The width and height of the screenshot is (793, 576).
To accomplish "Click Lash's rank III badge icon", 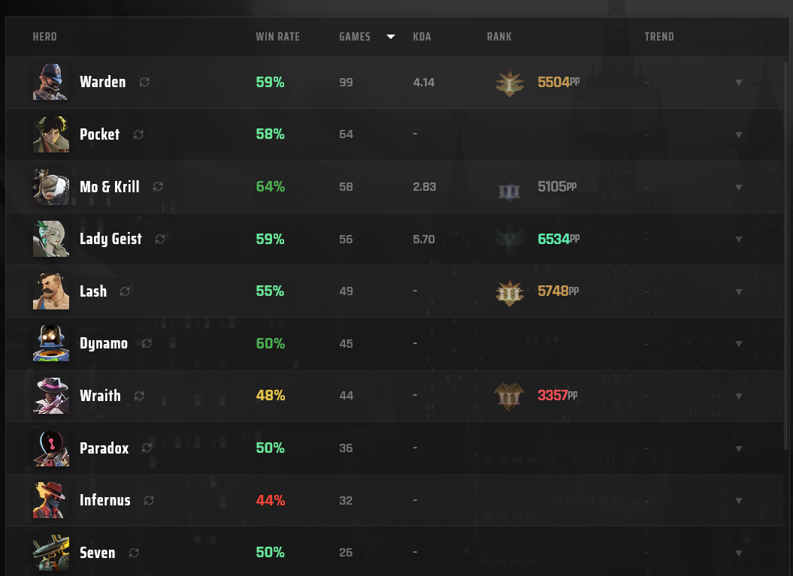I will pyautogui.click(x=510, y=293).
